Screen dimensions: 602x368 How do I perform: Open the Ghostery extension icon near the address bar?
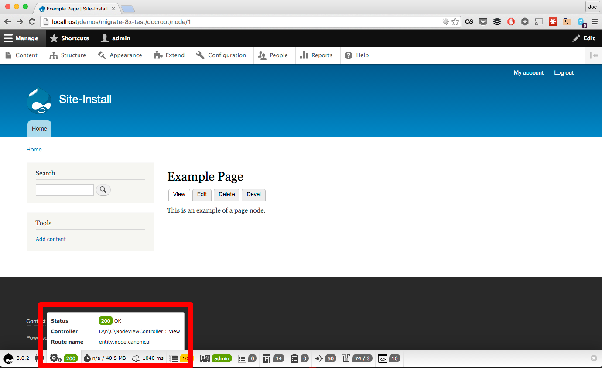(581, 21)
